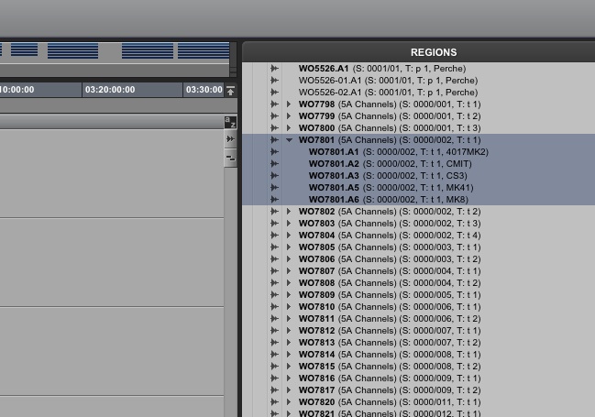
Task: Click the waveform icon beside region WO7810
Action: click(x=274, y=307)
